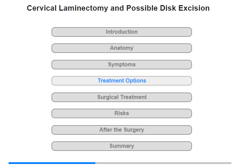Go to the Summary section

[121, 146]
